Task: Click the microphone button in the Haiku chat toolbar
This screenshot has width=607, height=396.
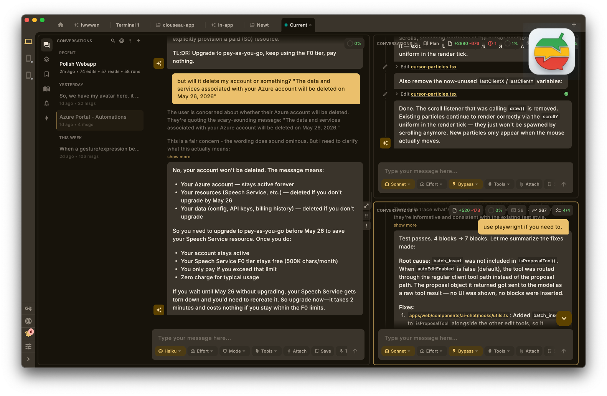Action: 341,351
